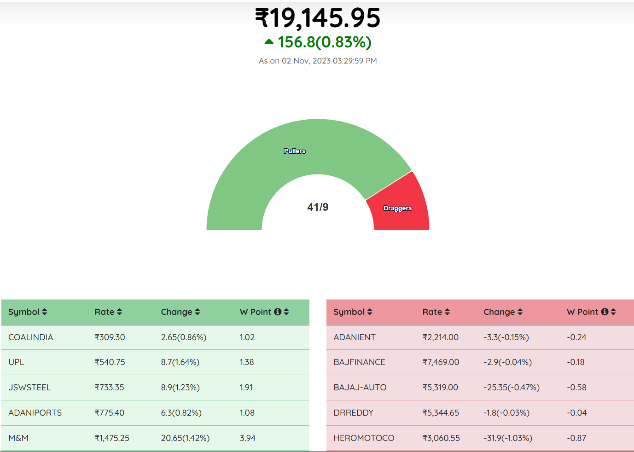Sort draggers table by Rate arrows
634x452 pixels.
pyautogui.click(x=447, y=312)
